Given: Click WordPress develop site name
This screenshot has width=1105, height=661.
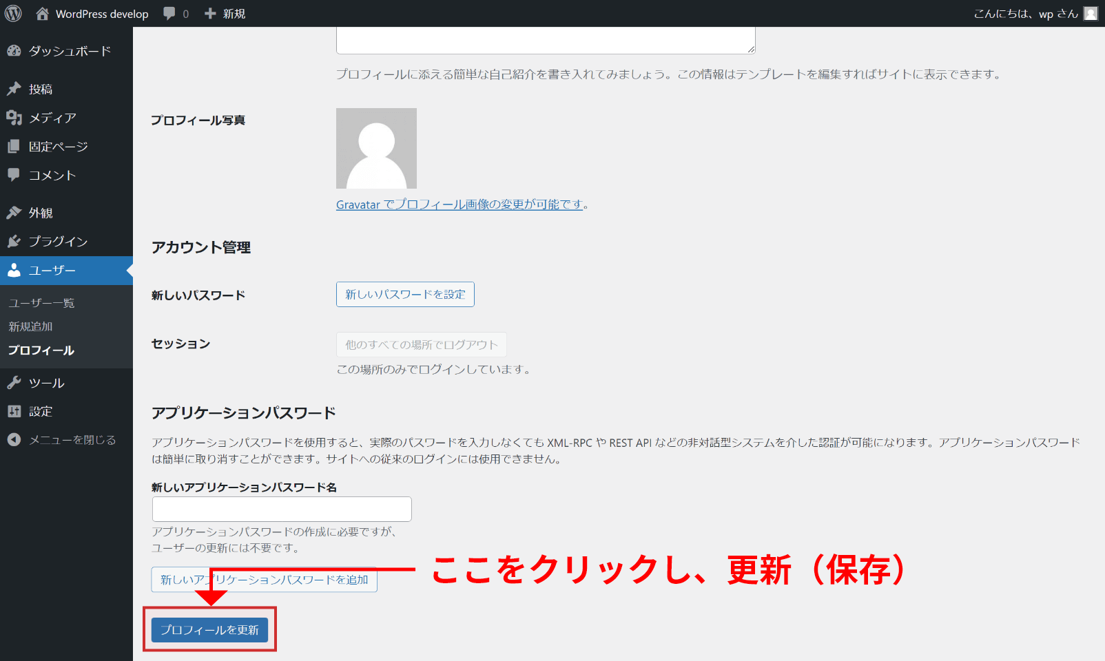Looking at the screenshot, I should [102, 14].
